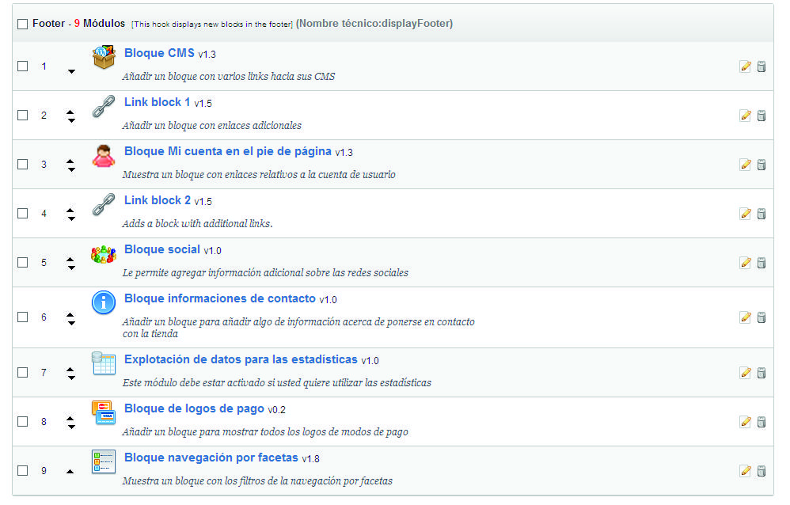
Task: Check the Footer select-all checkbox
Action: click(x=23, y=25)
